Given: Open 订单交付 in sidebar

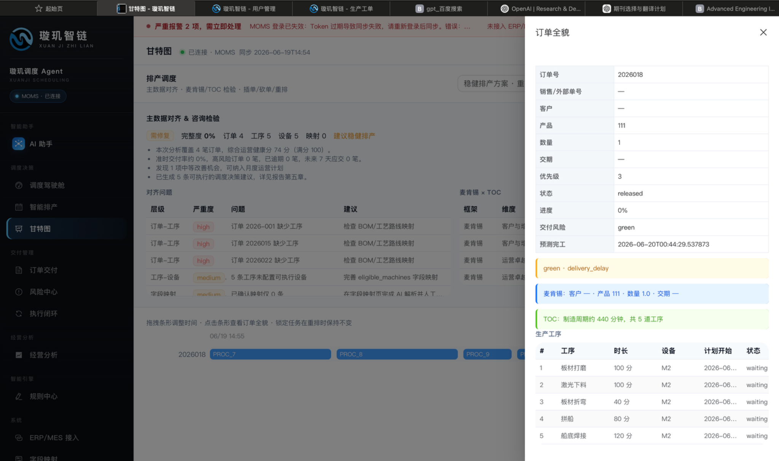Looking at the screenshot, I should [x=67, y=270].
